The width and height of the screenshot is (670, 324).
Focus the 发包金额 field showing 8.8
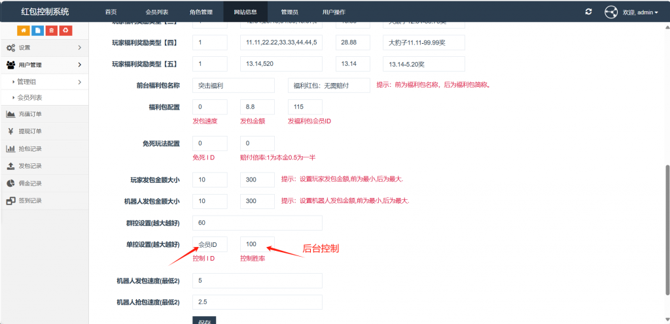point(258,107)
